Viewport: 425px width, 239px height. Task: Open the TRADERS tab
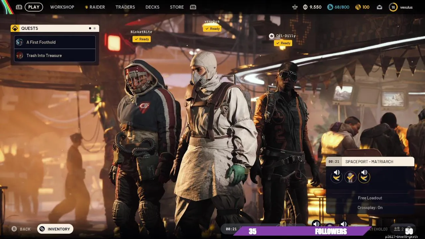pos(125,7)
